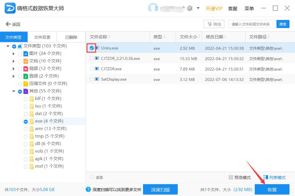Click the 筛选 filter funnel icon
This screenshot has width=295, height=196.
(209, 24)
